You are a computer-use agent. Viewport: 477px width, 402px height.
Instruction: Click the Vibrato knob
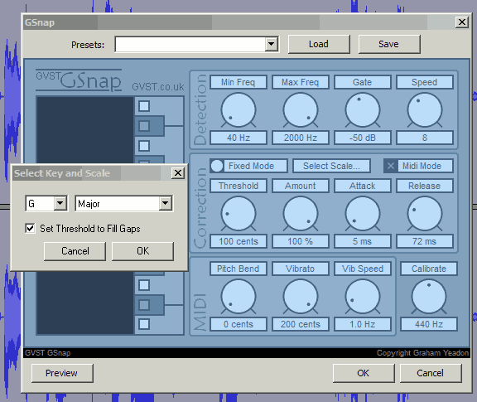pyautogui.click(x=301, y=297)
